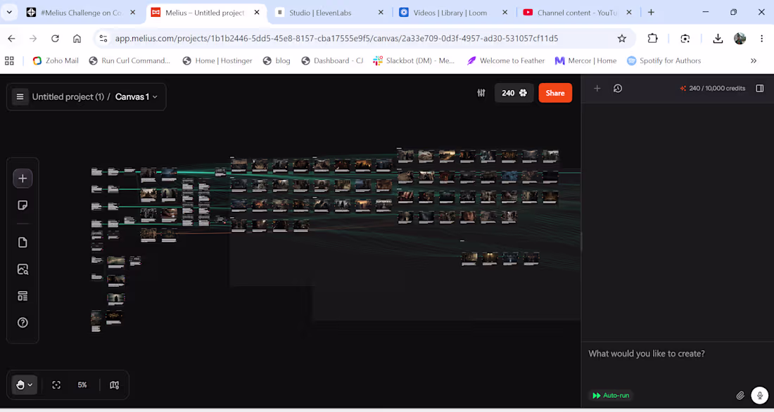
Task: Switch to Channel content YouTube tab
Action: (577, 13)
